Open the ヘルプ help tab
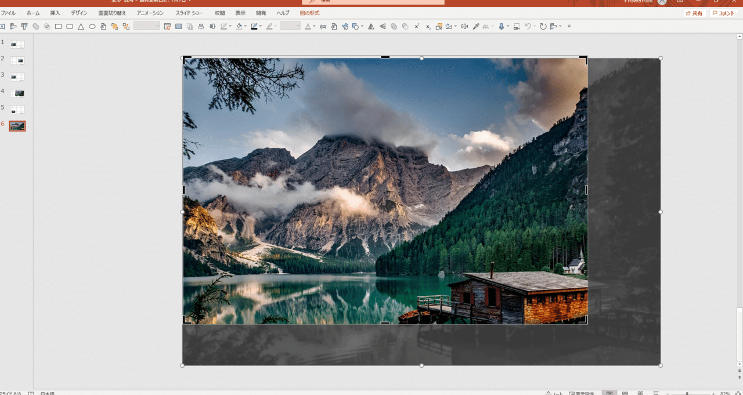The width and height of the screenshot is (743, 395). point(283,13)
